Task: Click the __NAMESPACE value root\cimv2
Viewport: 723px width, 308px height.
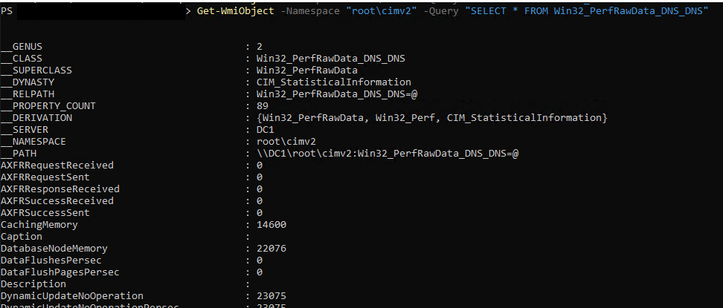Action: [286, 142]
